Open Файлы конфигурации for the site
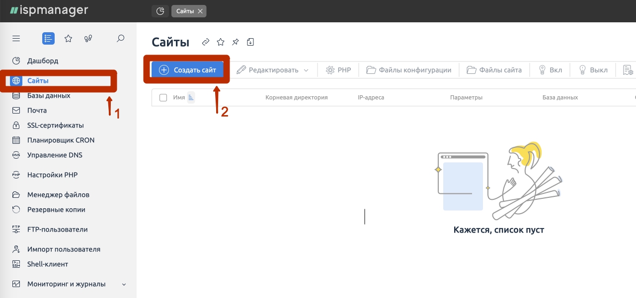Viewport: 636px width, 298px height. 408,69
